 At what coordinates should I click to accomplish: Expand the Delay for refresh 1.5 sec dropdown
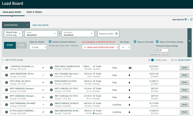(x=38, y=47)
